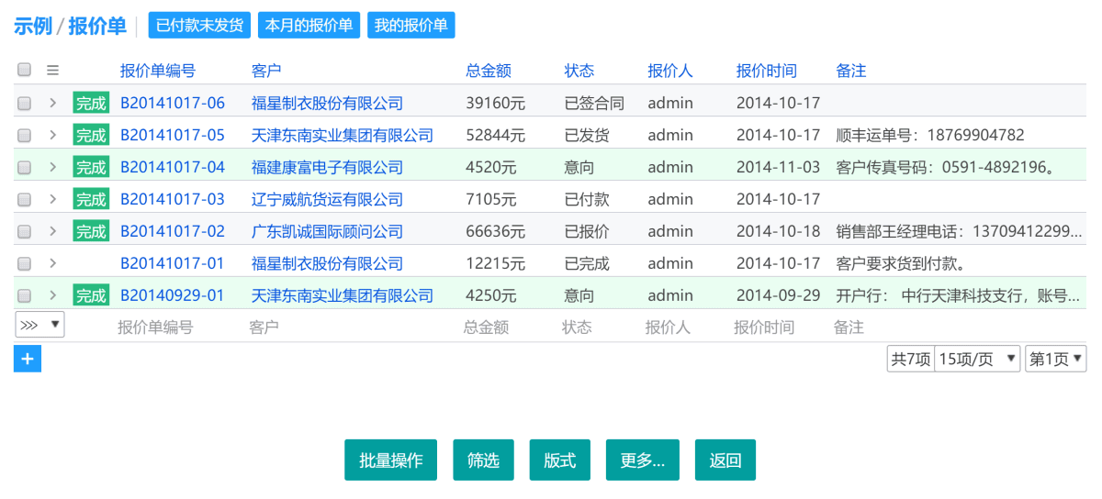The image size is (1102, 499).
Task: Open the filter row operator dropdown
Action: pyautogui.click(x=39, y=325)
